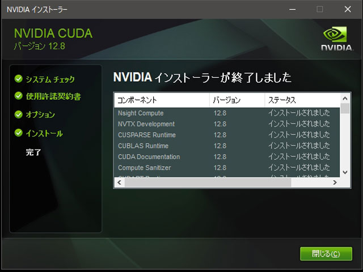The width and height of the screenshot is (363, 272).
Task: Click the checkmark icon next to 使用許諾契約書
Action: click(19, 96)
